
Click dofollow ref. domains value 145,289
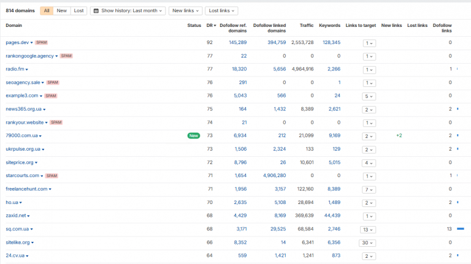[237, 43]
